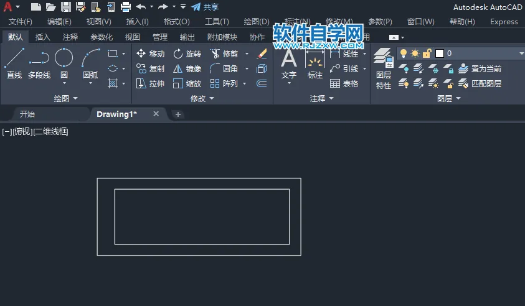Open the Text (文字) tool
525x306 pixels.
288,64
